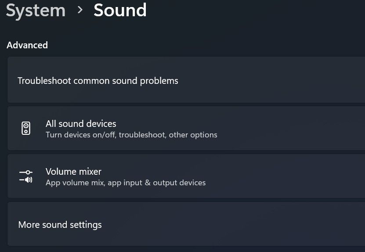Open the Volume mixer page
This screenshot has height=252, width=365.
(x=73, y=172)
